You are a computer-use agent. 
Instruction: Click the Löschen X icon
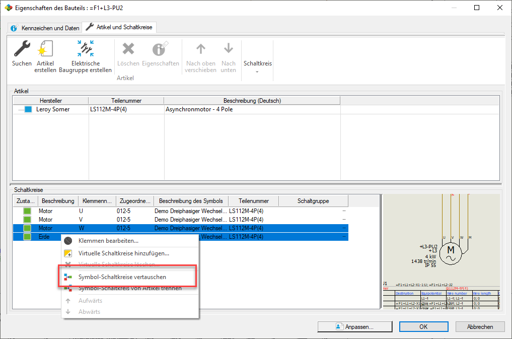(128, 49)
